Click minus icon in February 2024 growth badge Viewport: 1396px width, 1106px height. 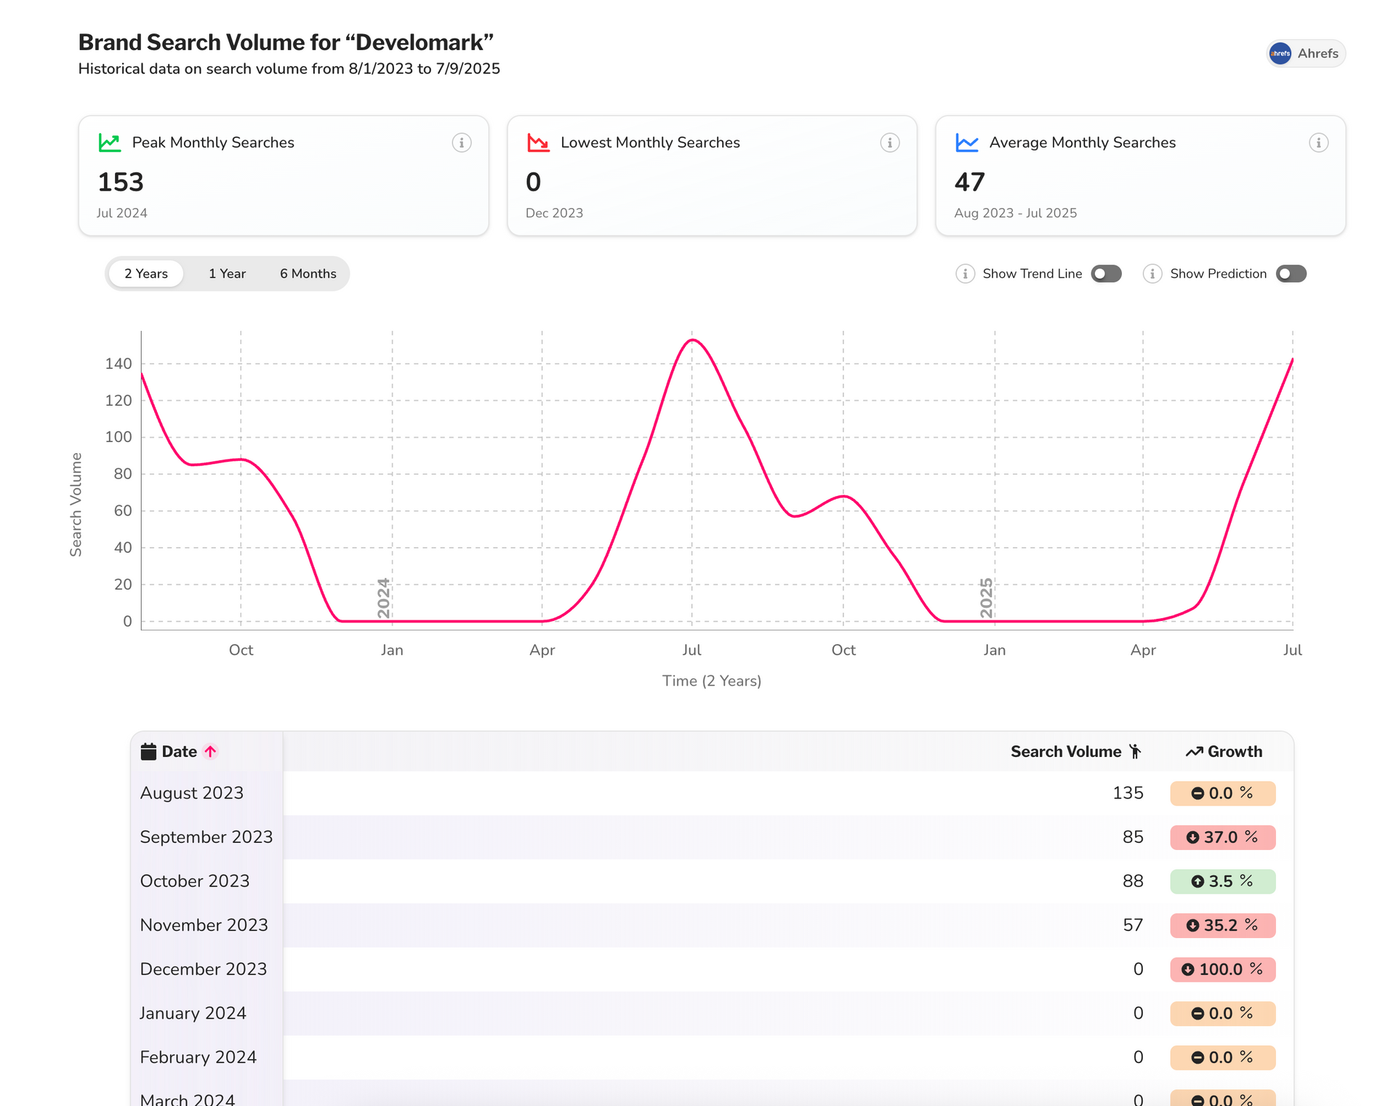[1198, 1057]
